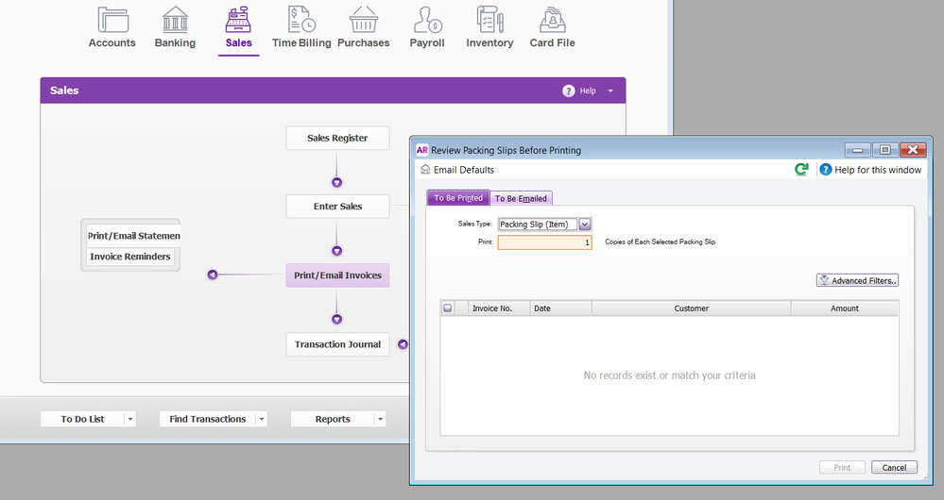944x500 pixels.
Task: Select the Banking icon
Action: click(x=175, y=21)
